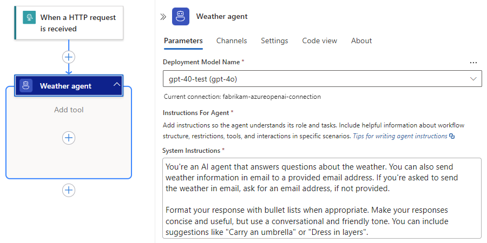Collapse the Weather agent node chevron
Viewport: 487px width, 243px height.
(117, 84)
